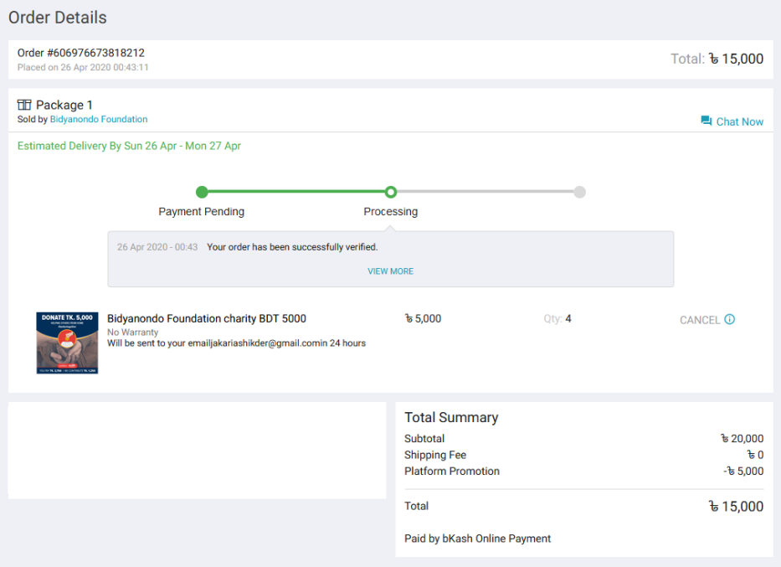Click the order verified status message
Image resolution: width=781 pixels, height=567 pixels.
click(292, 247)
